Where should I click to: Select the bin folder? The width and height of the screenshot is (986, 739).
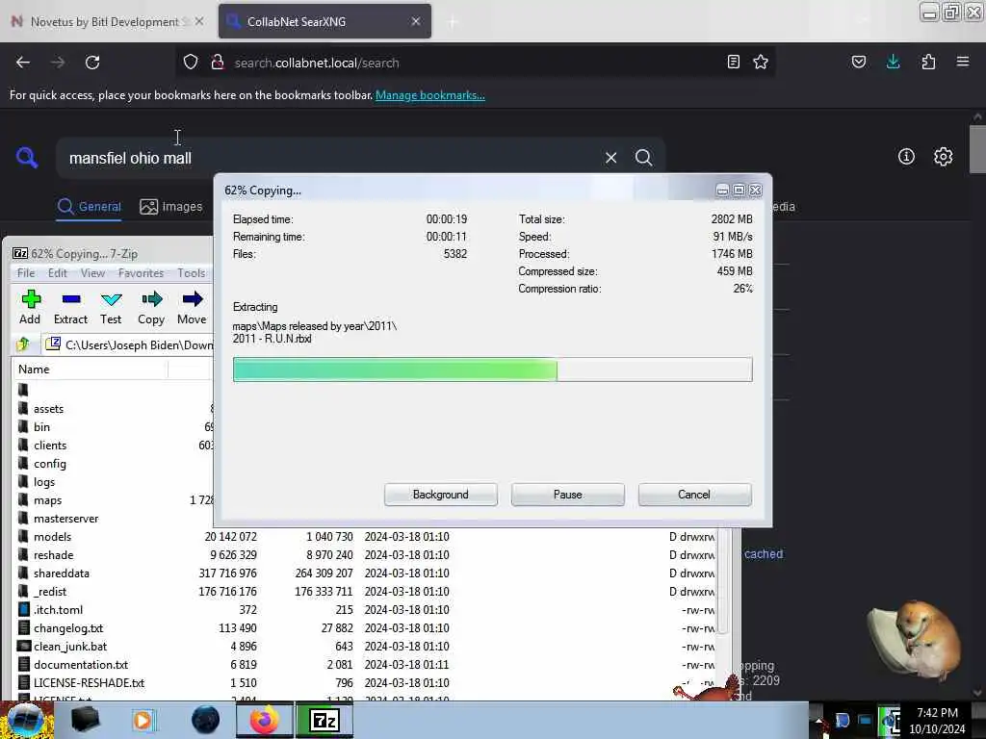tap(41, 426)
